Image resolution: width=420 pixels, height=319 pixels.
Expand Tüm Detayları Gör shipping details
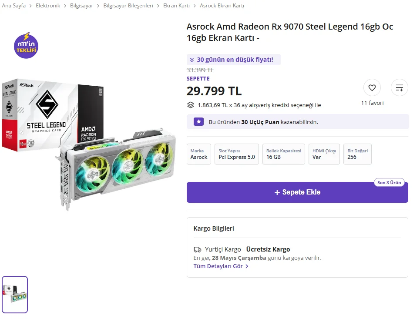(x=221, y=266)
